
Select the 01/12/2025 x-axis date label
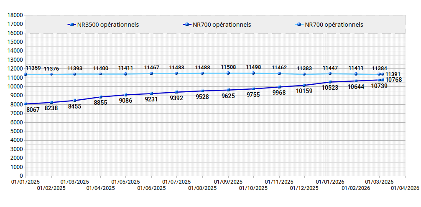pos(304,188)
